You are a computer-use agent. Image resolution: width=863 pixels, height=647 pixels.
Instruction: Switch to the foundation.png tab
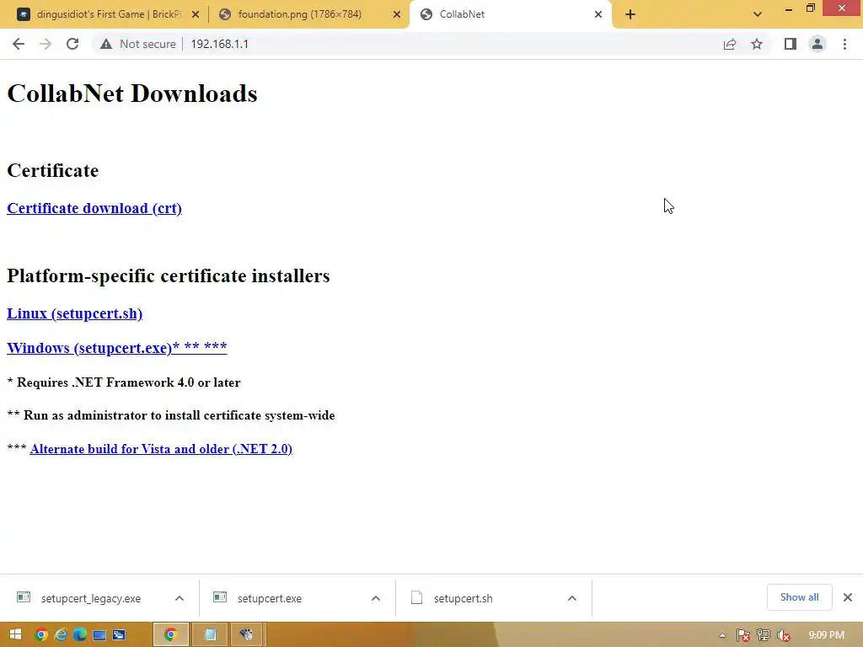[x=308, y=14]
